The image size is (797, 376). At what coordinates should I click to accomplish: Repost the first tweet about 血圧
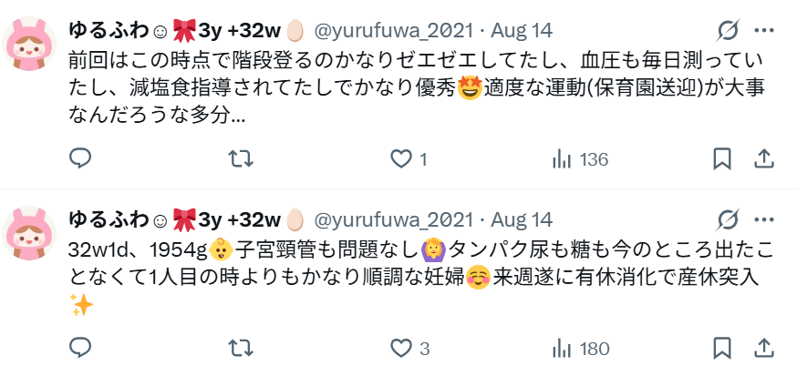point(241,158)
